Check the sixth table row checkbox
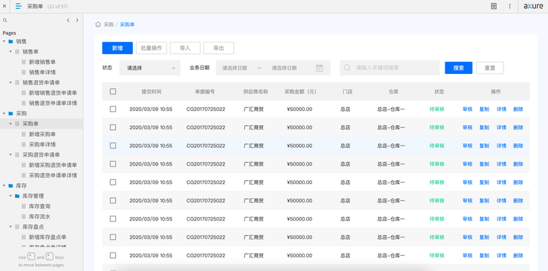The width and height of the screenshot is (548, 271). click(x=113, y=201)
